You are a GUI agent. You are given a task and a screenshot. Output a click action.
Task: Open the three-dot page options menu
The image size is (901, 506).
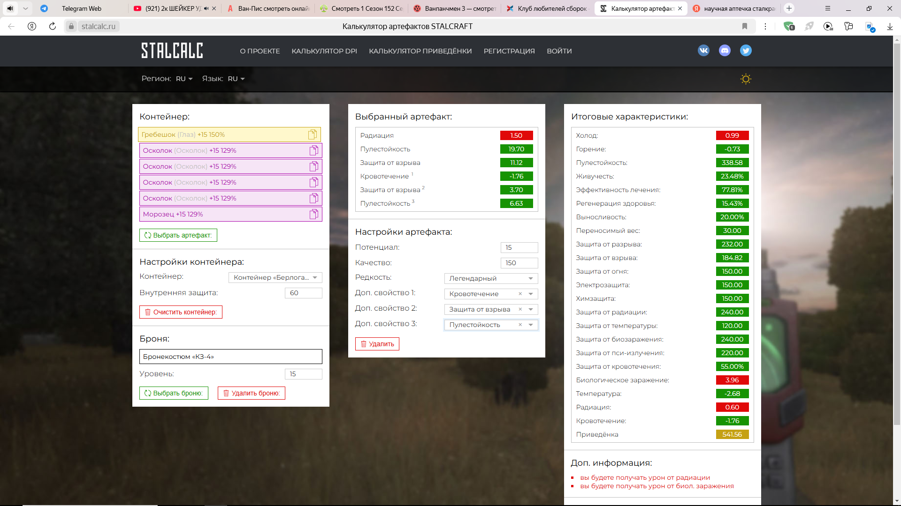(x=765, y=26)
